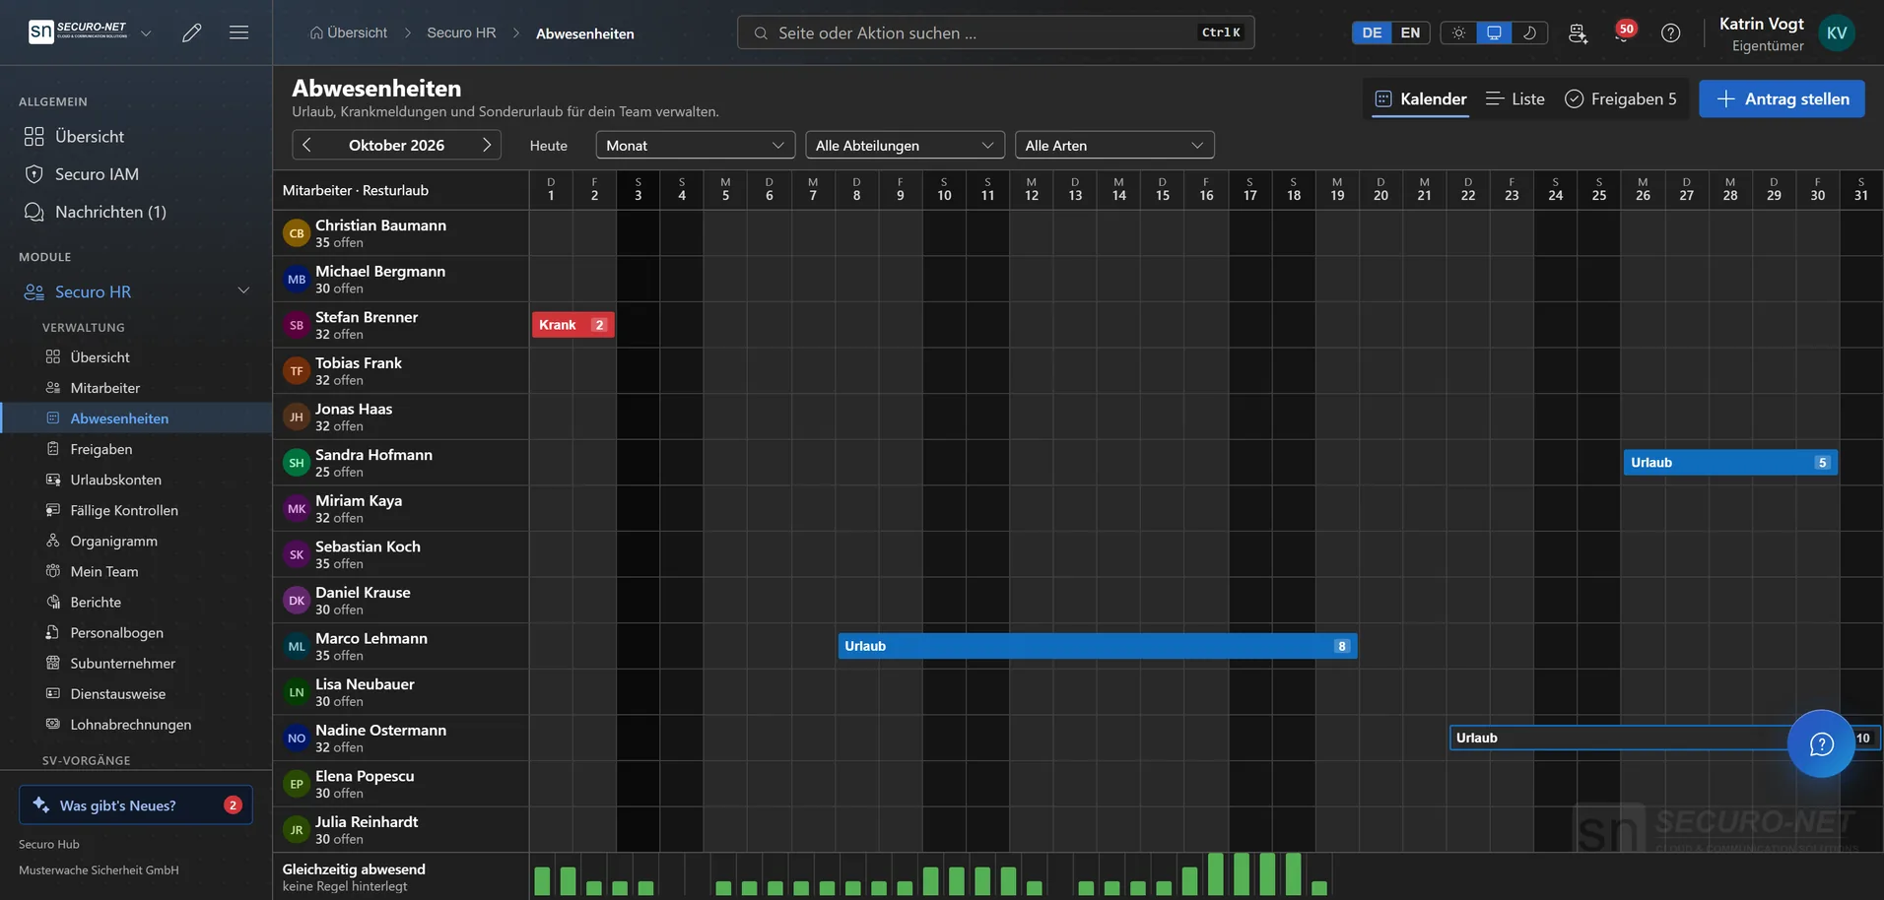The image size is (1884, 900).
Task: Toggle the hamburger sidebar menu icon
Action: coord(238,32)
